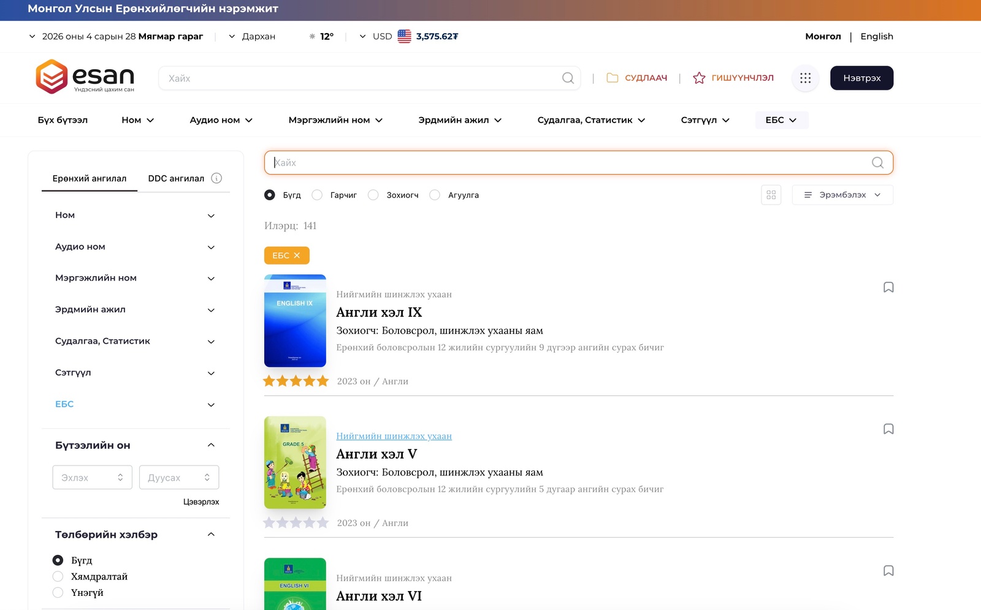Switch to grid view layout icon
Screen dimensions: 981x610
point(771,195)
